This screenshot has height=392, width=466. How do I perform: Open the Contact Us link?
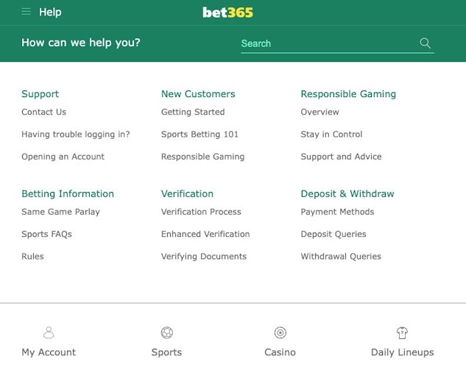pos(43,112)
